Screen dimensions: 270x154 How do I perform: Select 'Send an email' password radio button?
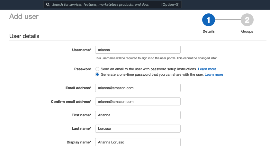coord(97,69)
